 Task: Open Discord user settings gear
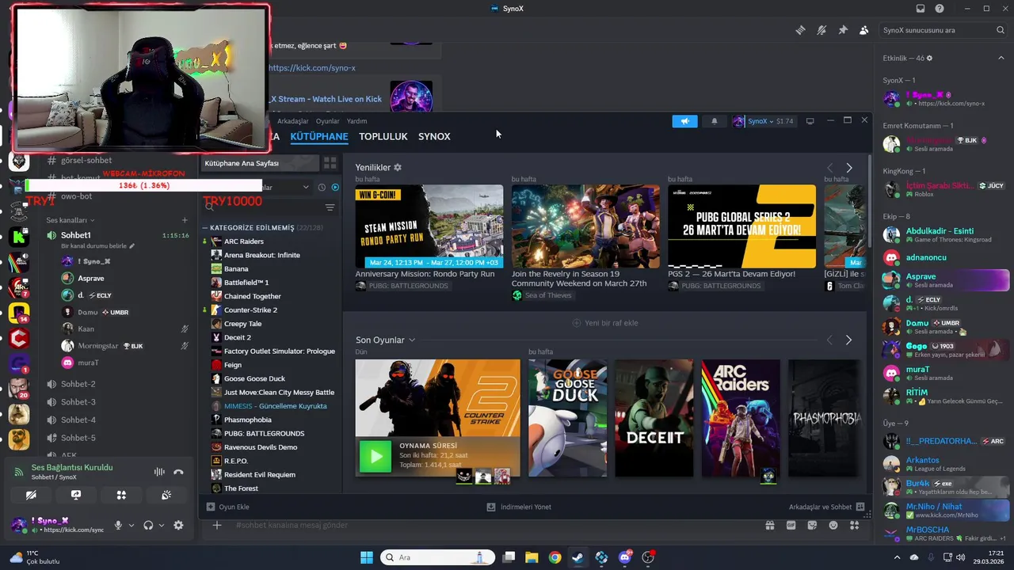[178, 525]
